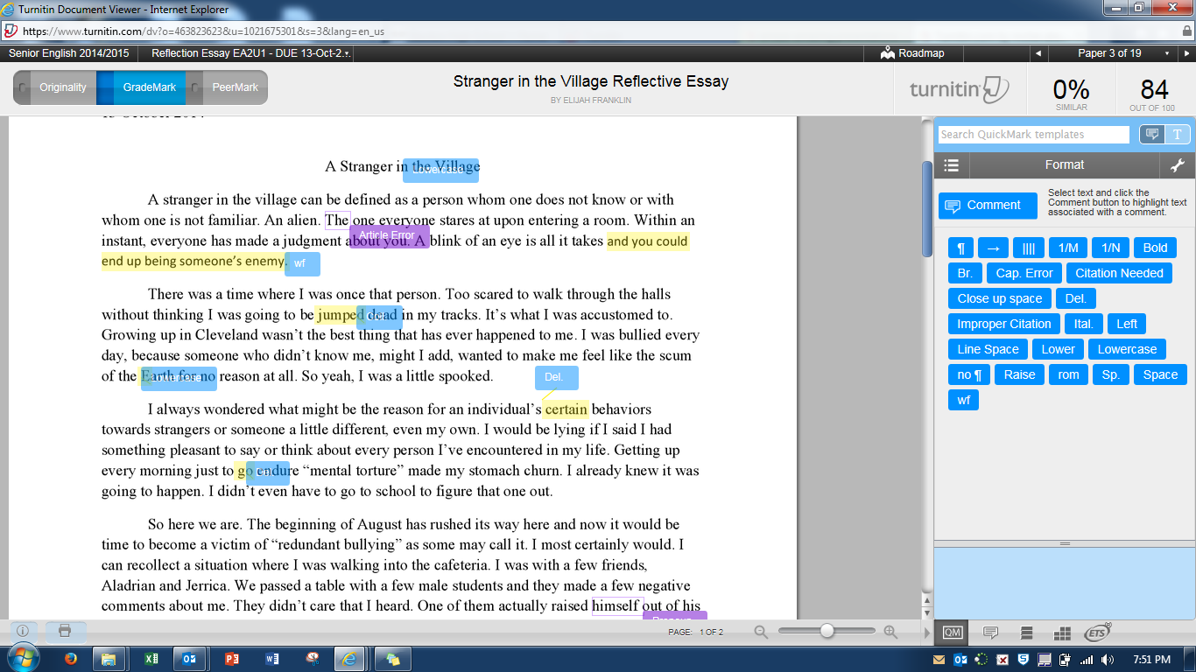The width and height of the screenshot is (1196, 672).
Task: Click the zoom in magnifier icon
Action: (x=890, y=632)
